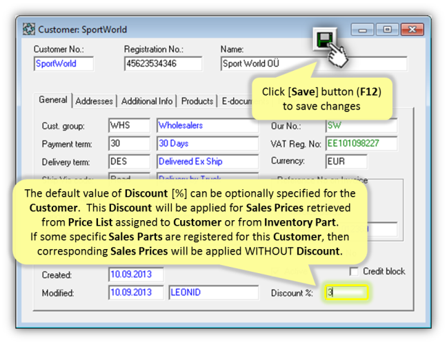Click the Delivery term code field DES
The image size is (447, 344).
[x=129, y=162]
